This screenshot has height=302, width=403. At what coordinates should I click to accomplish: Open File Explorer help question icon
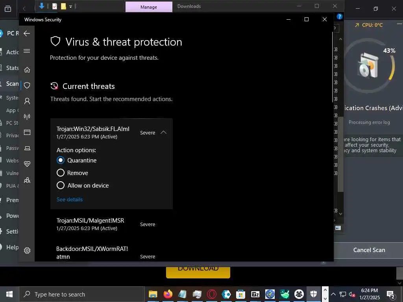click(x=340, y=17)
